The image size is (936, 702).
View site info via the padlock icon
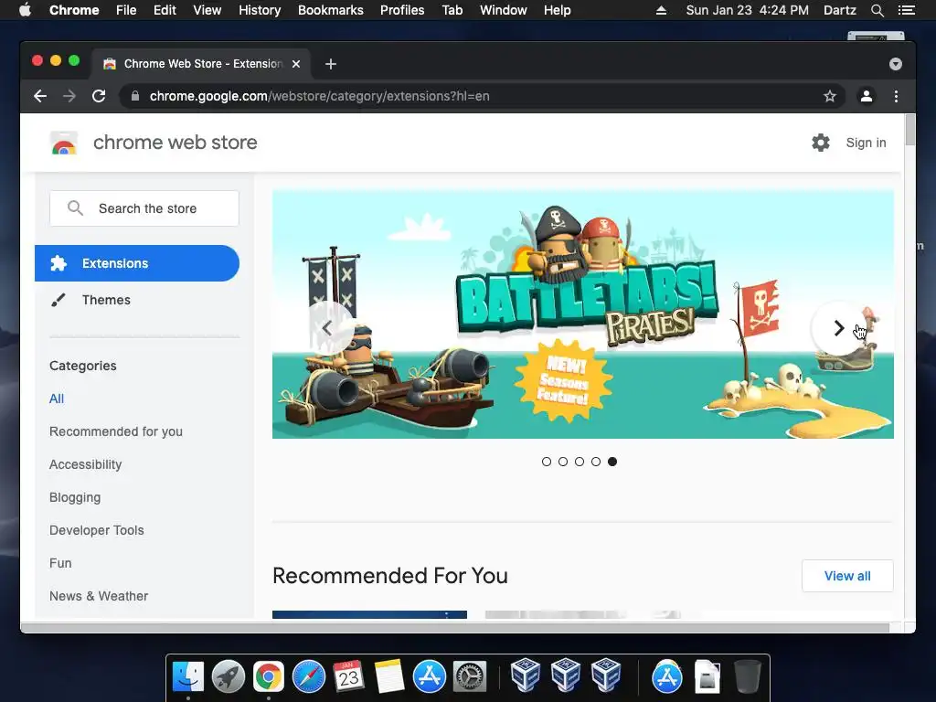(135, 96)
